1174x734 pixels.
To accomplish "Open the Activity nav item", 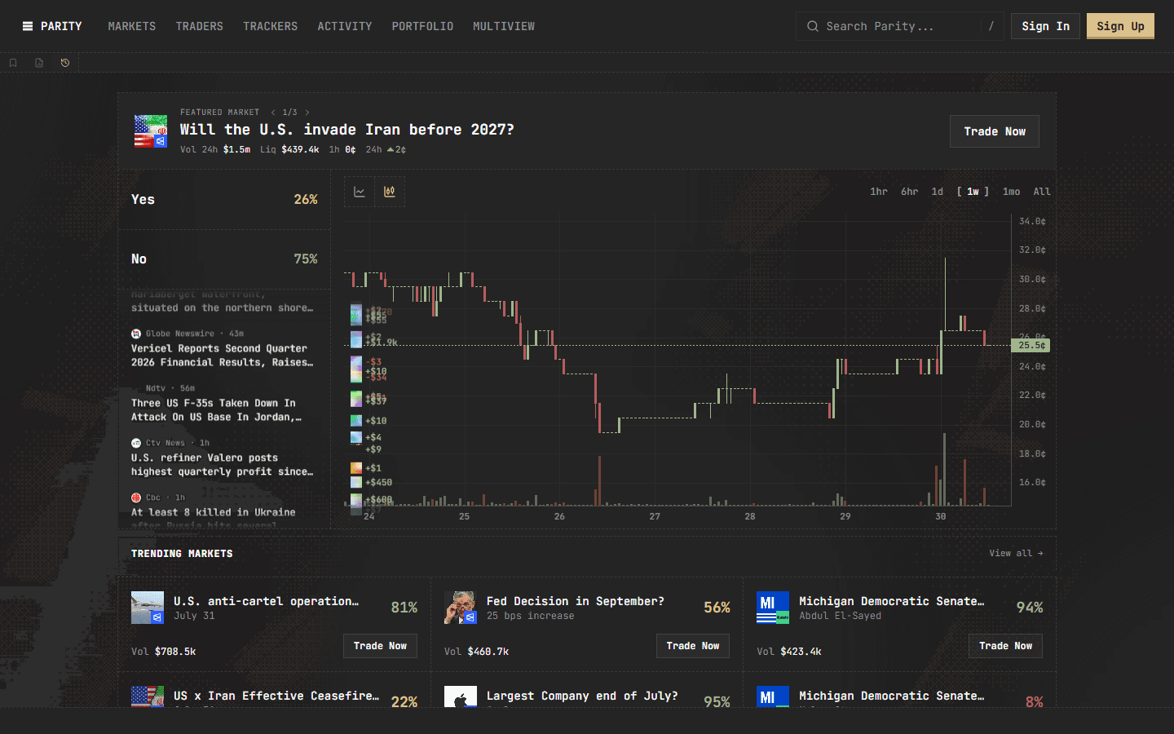I will click(345, 26).
